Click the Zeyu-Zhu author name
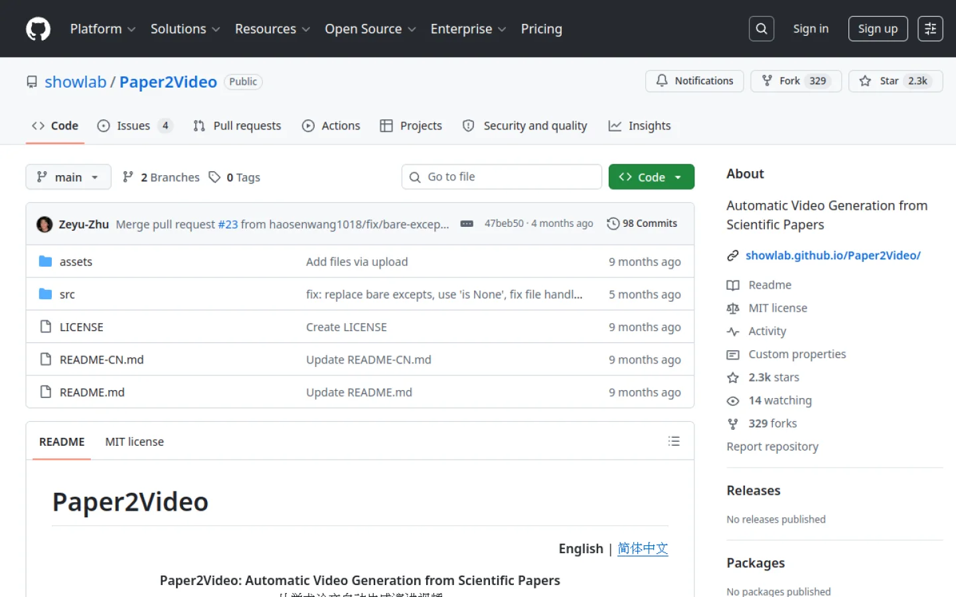 [x=84, y=224]
